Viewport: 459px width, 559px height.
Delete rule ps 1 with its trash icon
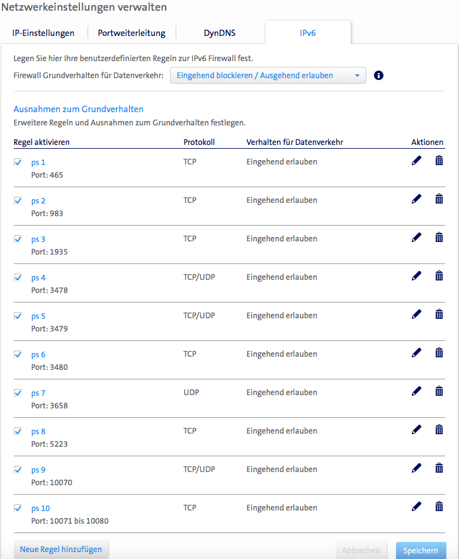439,161
